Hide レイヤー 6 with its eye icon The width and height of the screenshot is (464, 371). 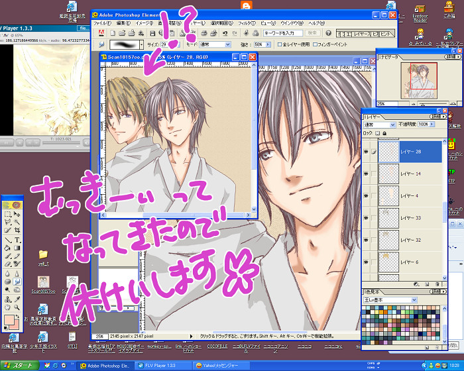pyautogui.click(x=366, y=262)
